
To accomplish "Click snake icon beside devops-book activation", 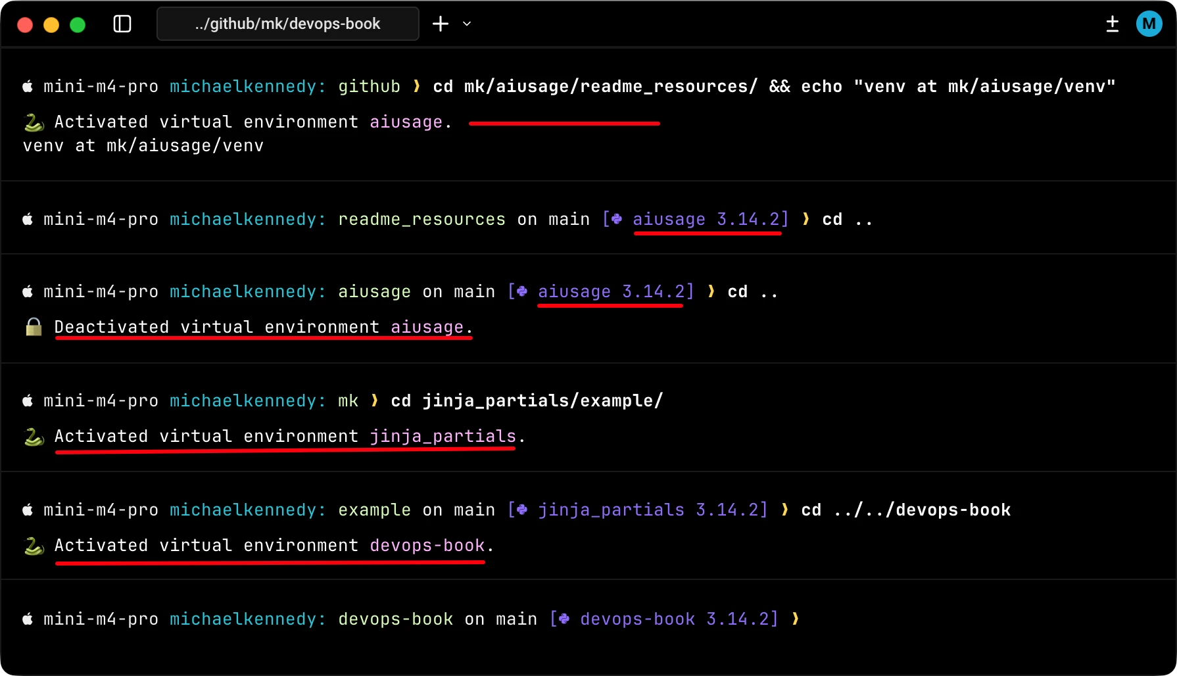I will [x=34, y=546].
